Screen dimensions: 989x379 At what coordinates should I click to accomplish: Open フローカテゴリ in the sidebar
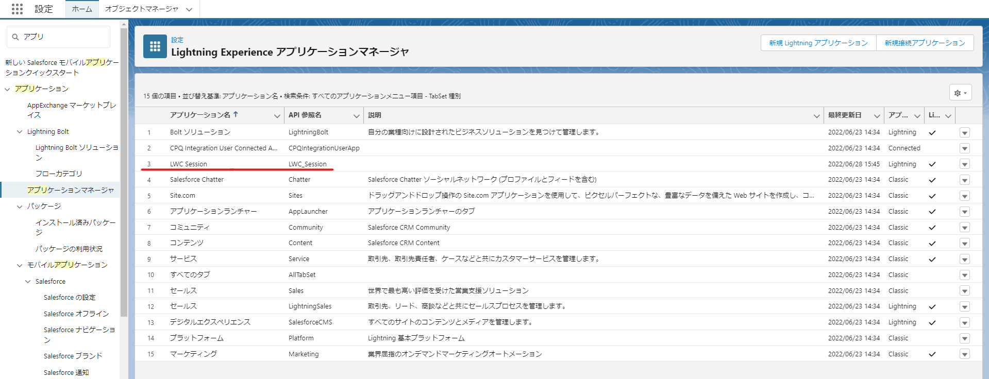coord(59,174)
